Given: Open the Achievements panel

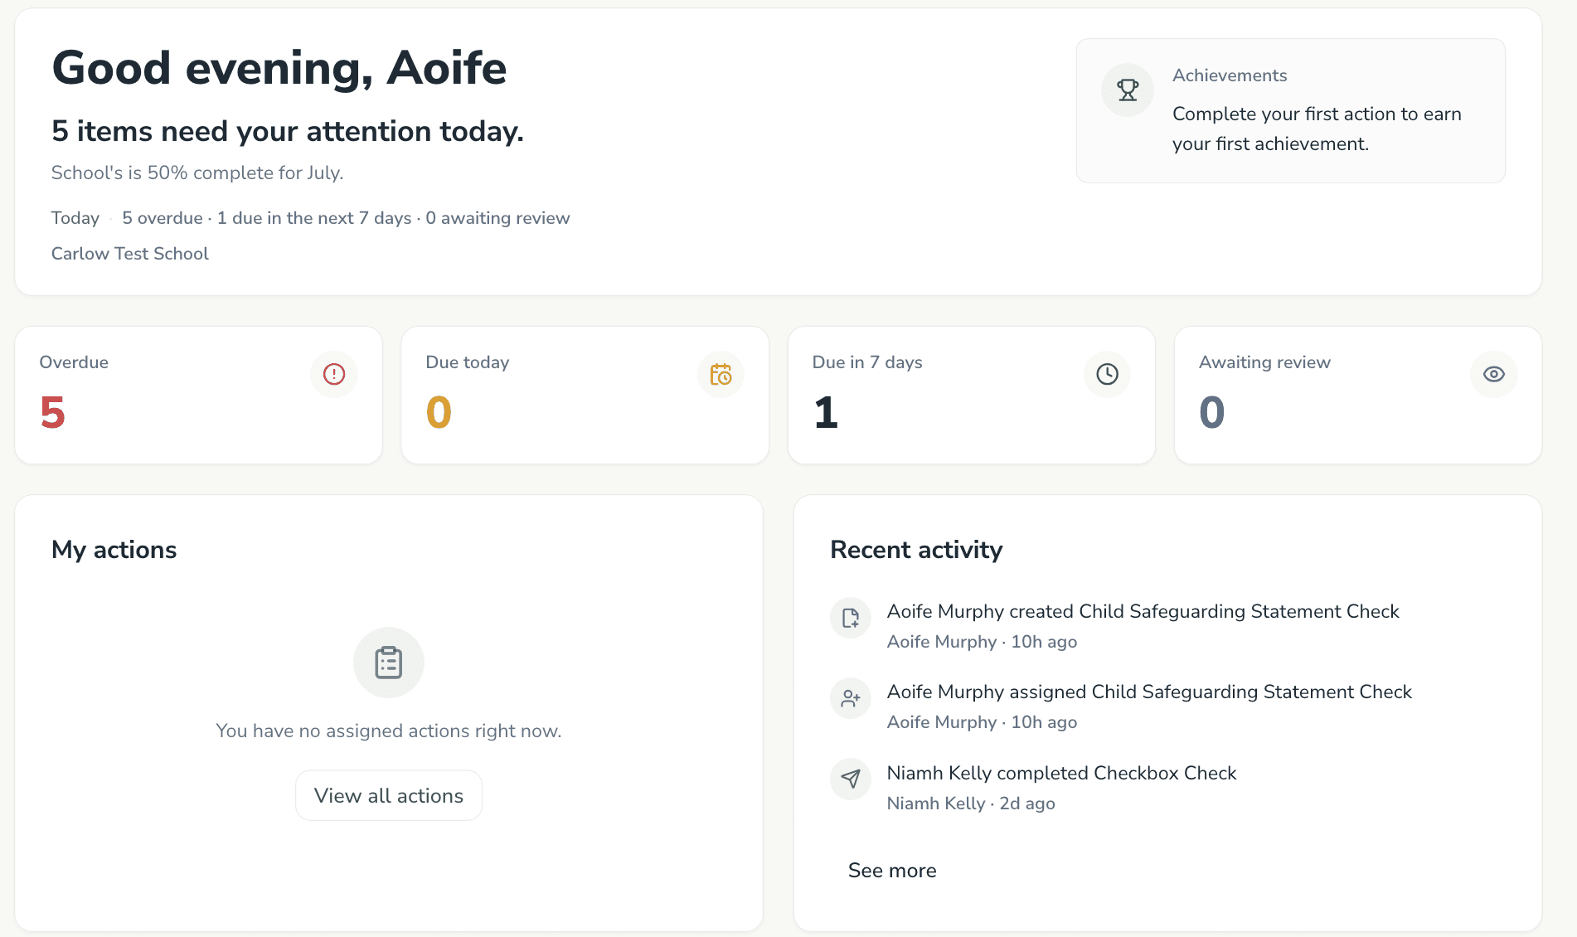Looking at the screenshot, I should click(1291, 110).
